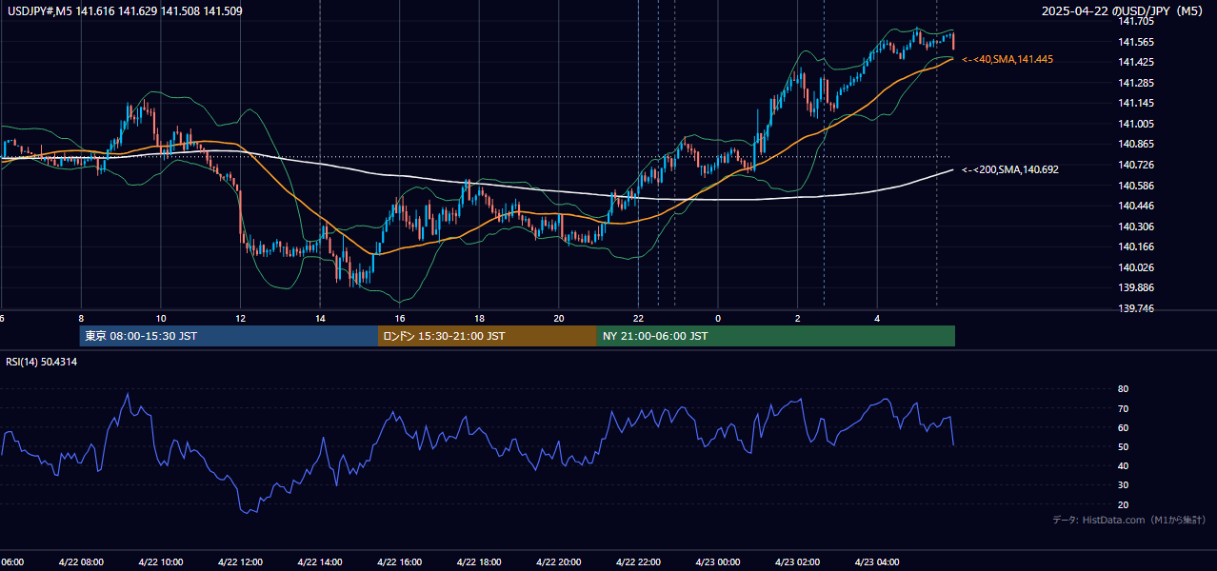1217x571 pixels.
Task: Click the RSI scale value 40
Action: click(1123, 465)
